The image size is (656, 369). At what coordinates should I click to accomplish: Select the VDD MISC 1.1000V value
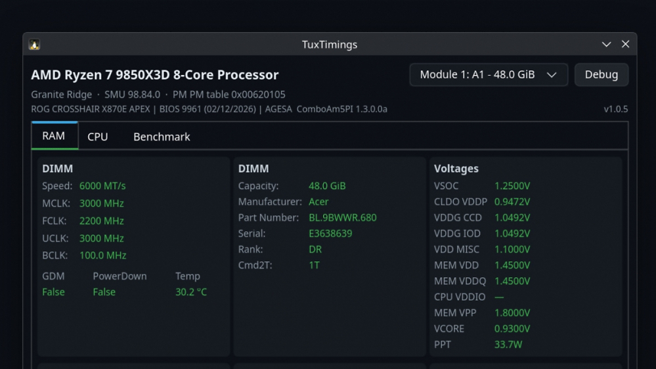(512, 250)
